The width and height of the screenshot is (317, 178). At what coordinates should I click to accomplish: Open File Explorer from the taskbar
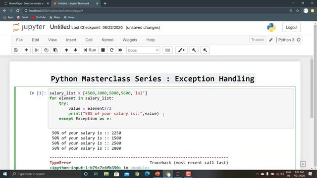point(106,174)
